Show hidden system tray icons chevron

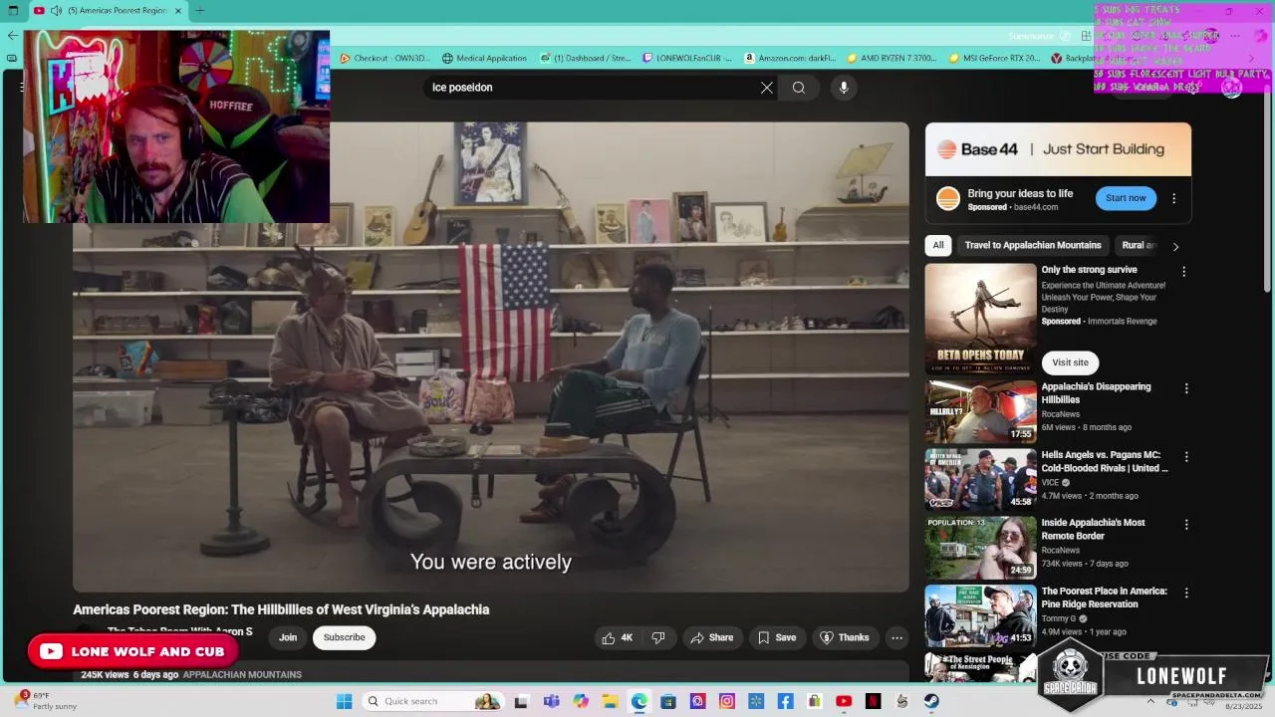click(1150, 701)
